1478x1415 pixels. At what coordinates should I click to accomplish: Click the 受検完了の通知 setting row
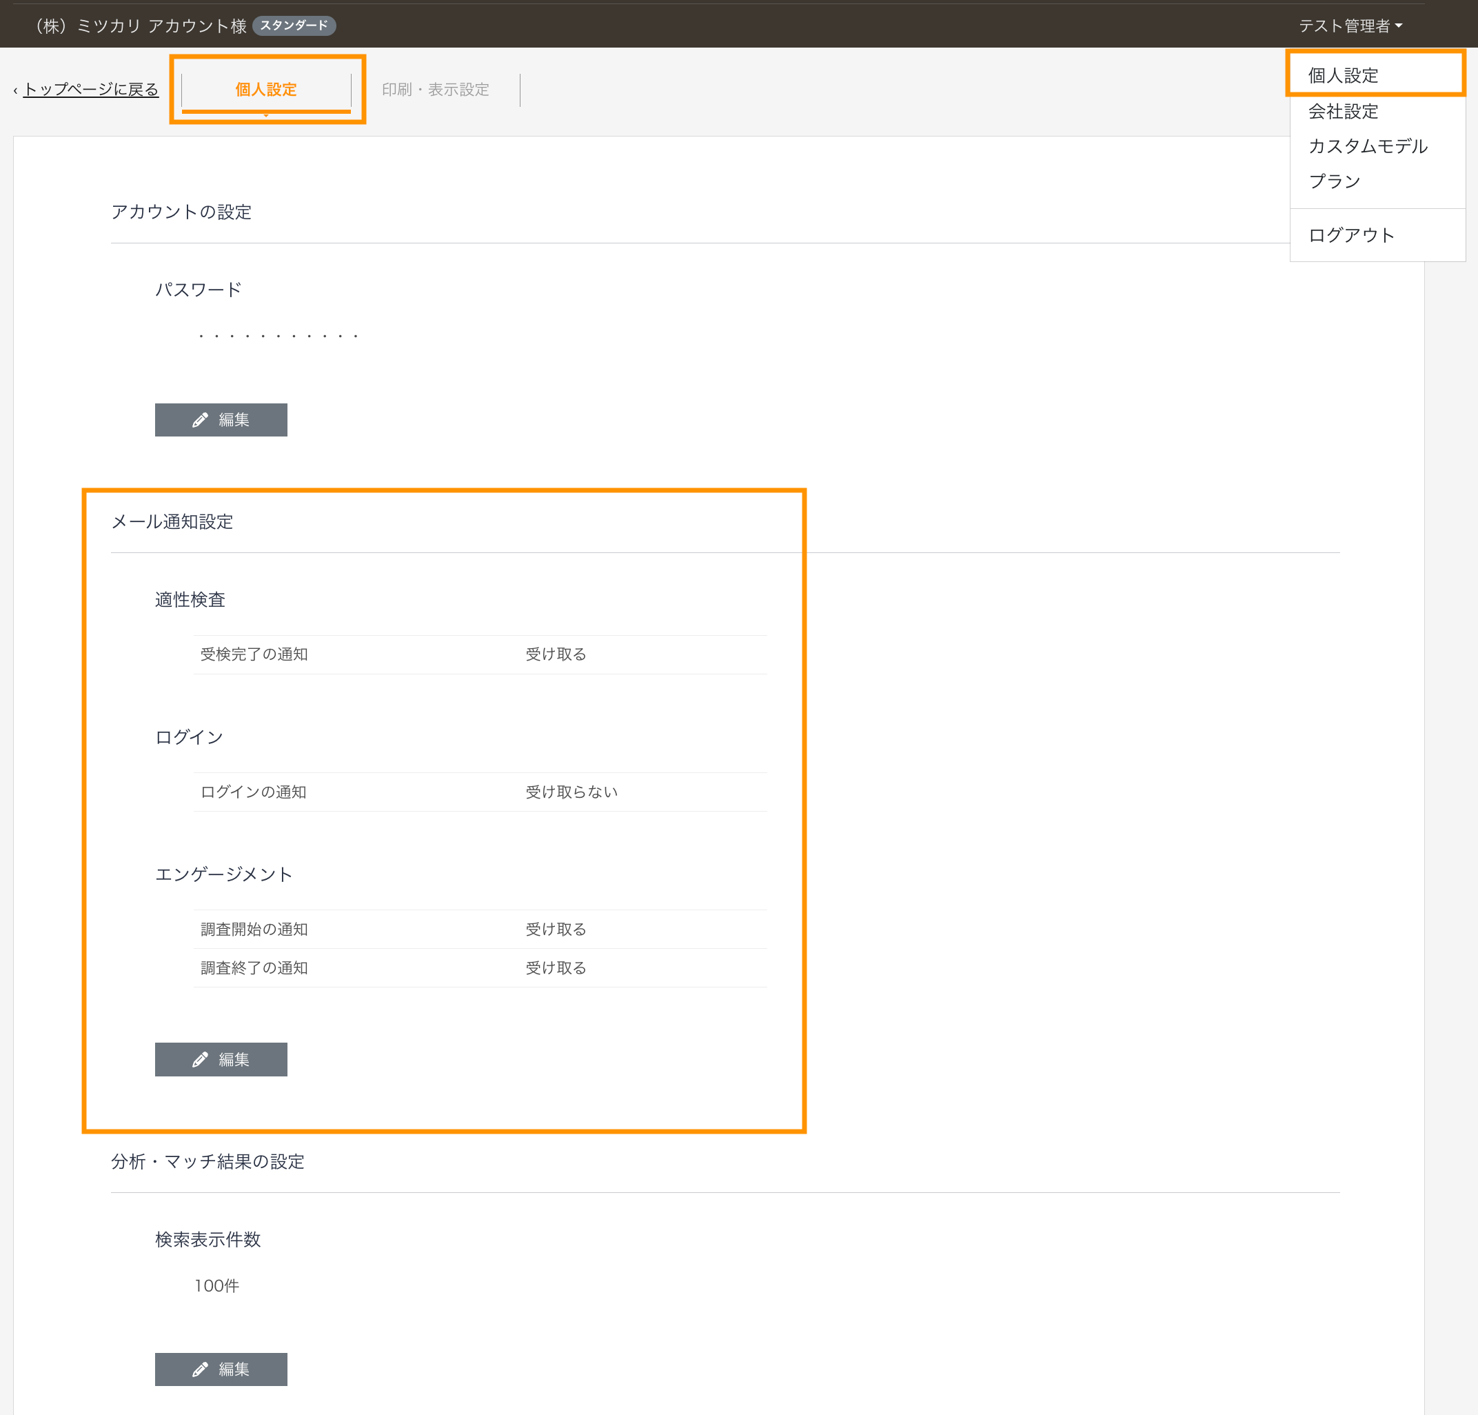pos(254,654)
